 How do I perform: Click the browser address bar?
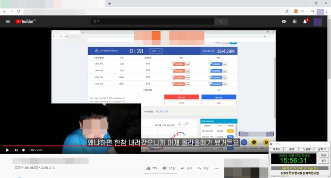click(x=154, y=11)
